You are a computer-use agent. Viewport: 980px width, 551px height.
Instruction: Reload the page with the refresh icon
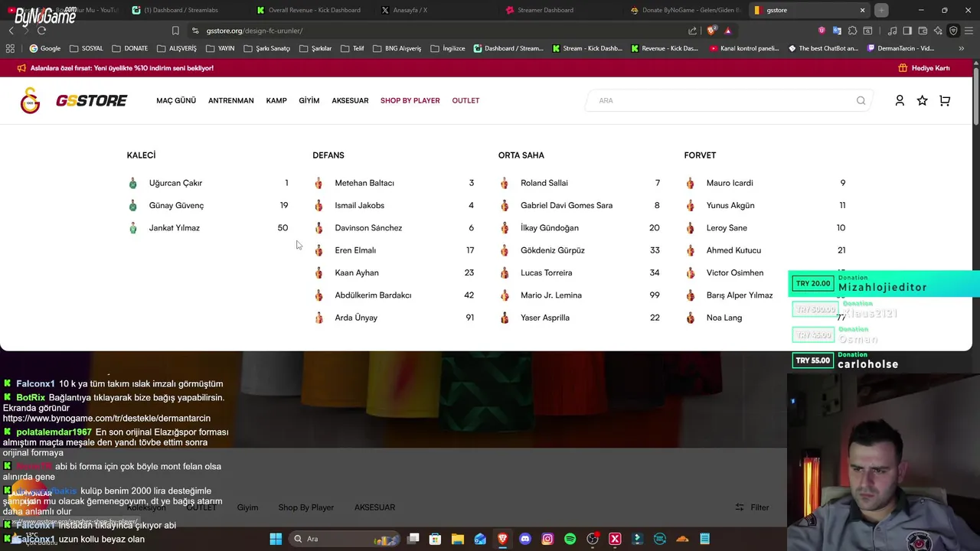pos(41,31)
